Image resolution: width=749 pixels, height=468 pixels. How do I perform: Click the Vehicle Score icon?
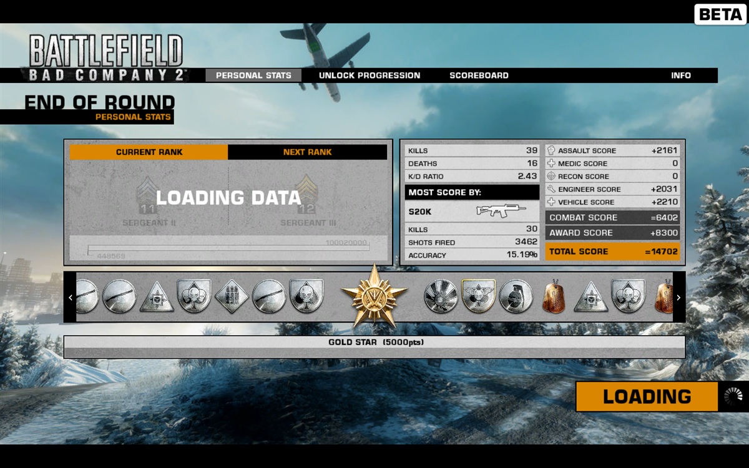coord(551,202)
